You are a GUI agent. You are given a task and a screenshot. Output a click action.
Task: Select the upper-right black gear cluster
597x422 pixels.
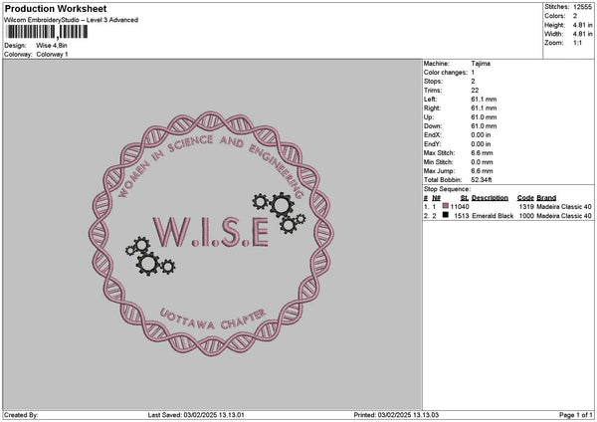coord(279,211)
